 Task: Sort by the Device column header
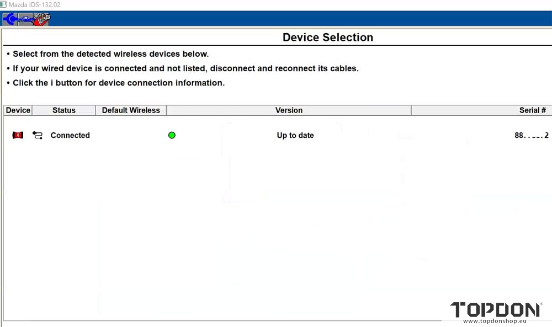pyautogui.click(x=18, y=110)
